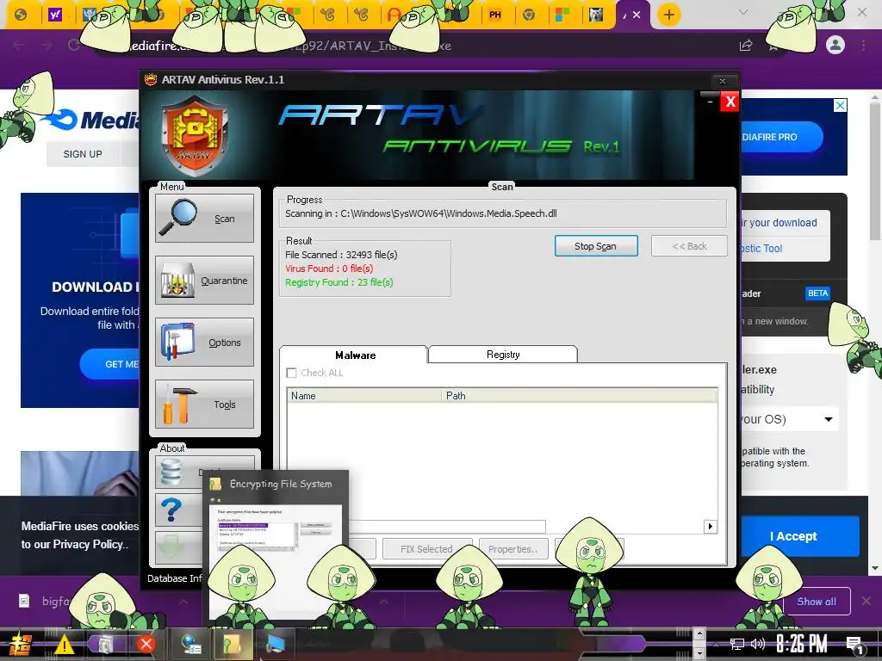Click the ARTAV shield logo
Image resolution: width=882 pixels, height=661 pixels.
(x=195, y=137)
